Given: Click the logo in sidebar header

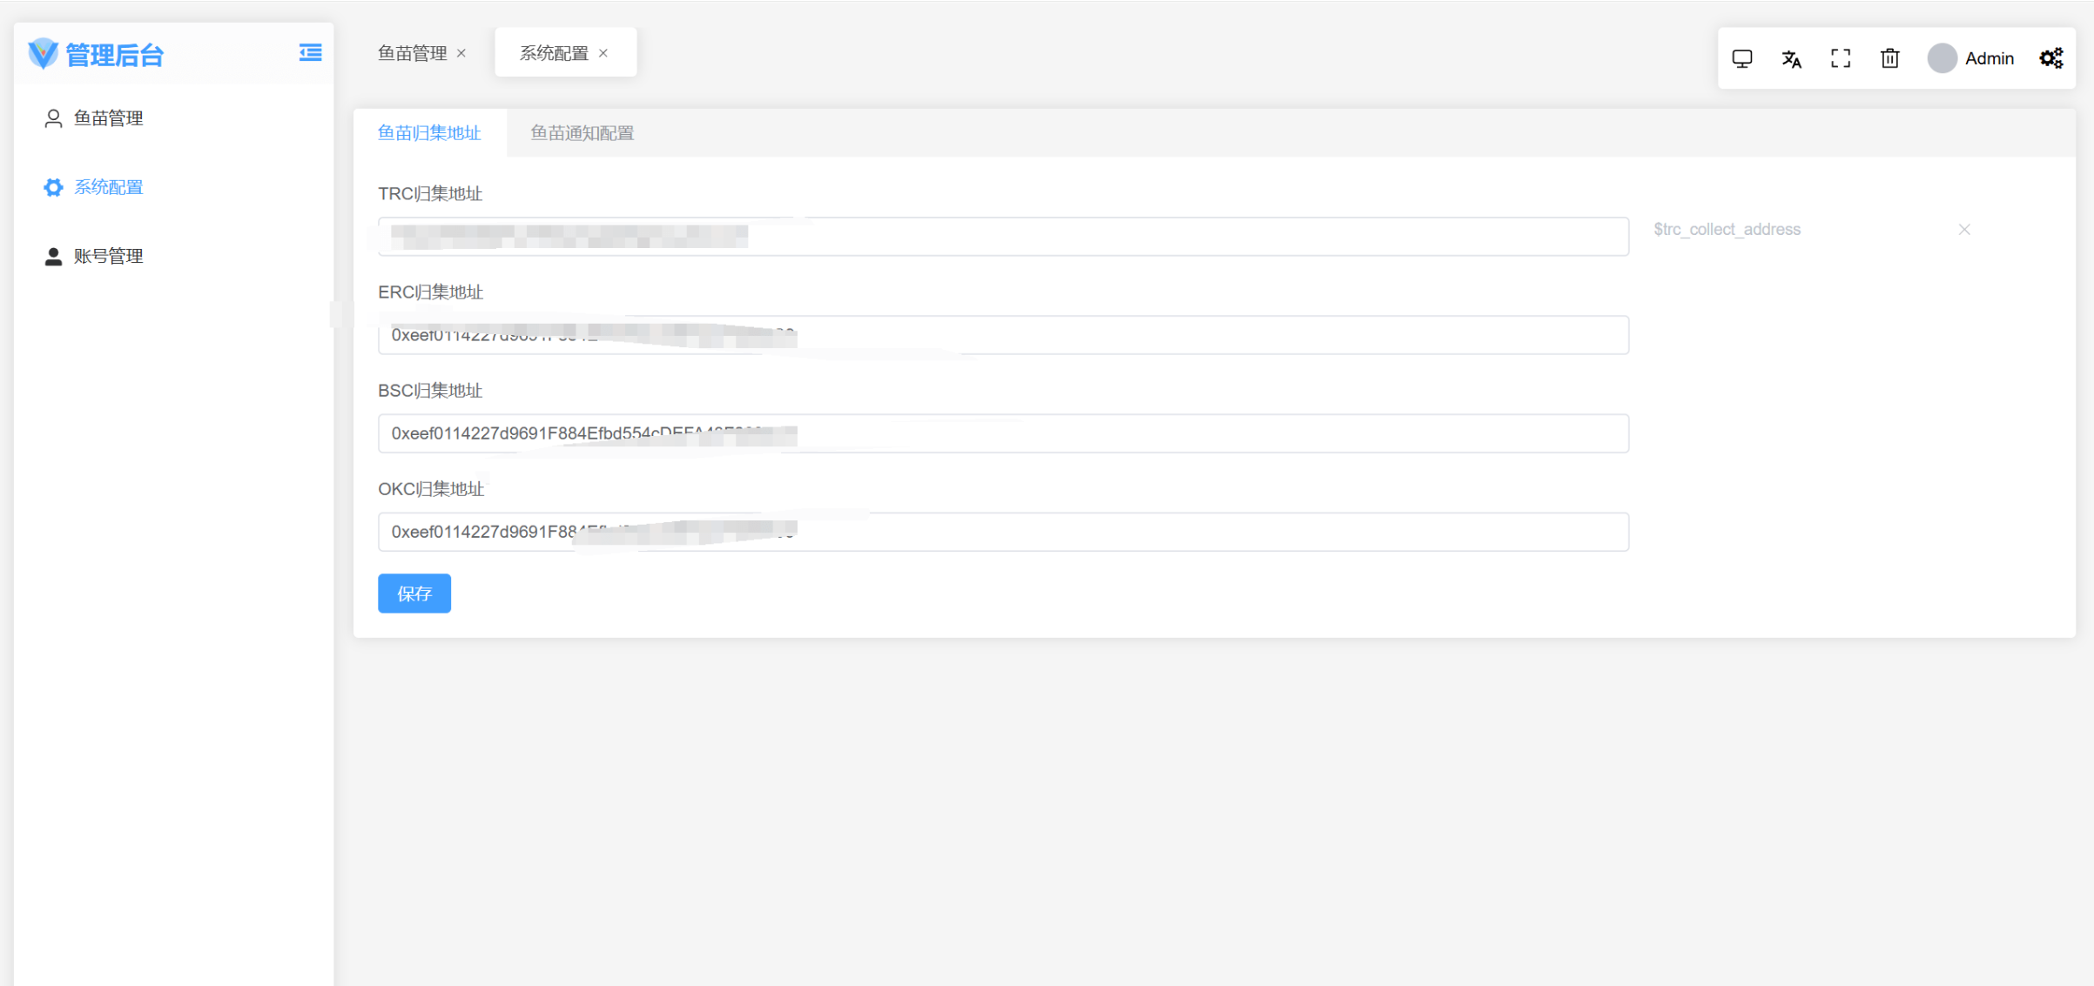Looking at the screenshot, I should point(43,54).
